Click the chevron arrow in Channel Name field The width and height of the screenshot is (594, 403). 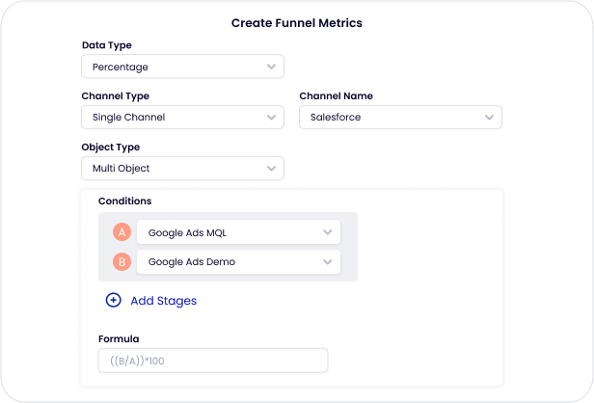(490, 118)
